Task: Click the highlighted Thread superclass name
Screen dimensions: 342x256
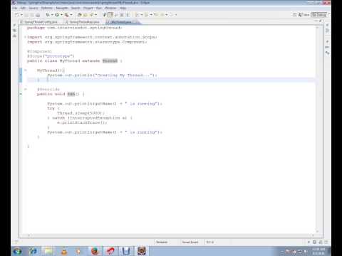Action: tap(110, 61)
